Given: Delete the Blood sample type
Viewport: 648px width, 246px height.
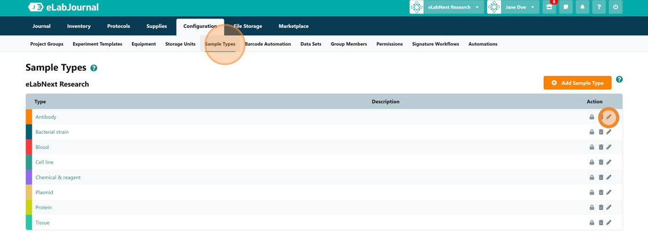Looking at the screenshot, I should pyautogui.click(x=601, y=147).
